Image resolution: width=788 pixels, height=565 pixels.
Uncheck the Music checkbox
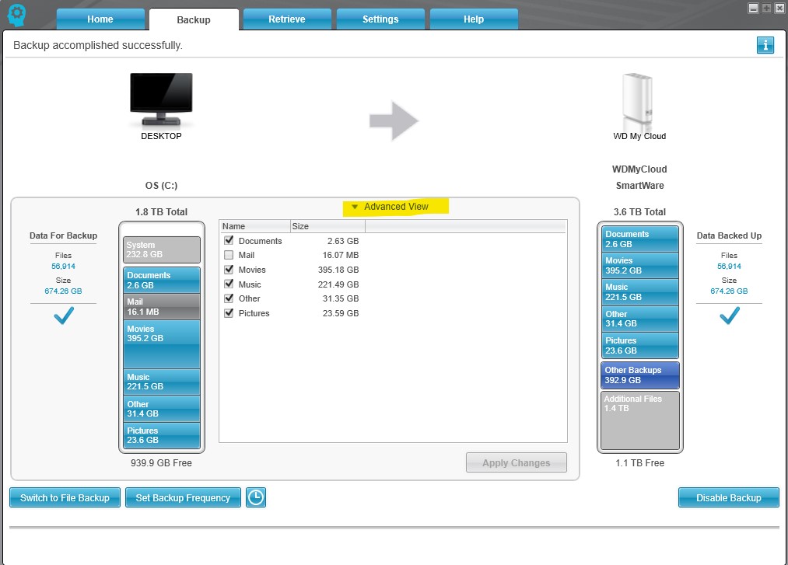pyautogui.click(x=229, y=284)
